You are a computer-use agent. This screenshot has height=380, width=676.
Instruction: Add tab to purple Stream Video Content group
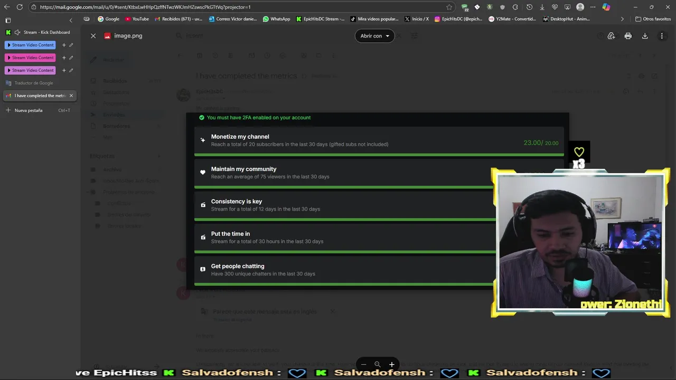pos(64,70)
